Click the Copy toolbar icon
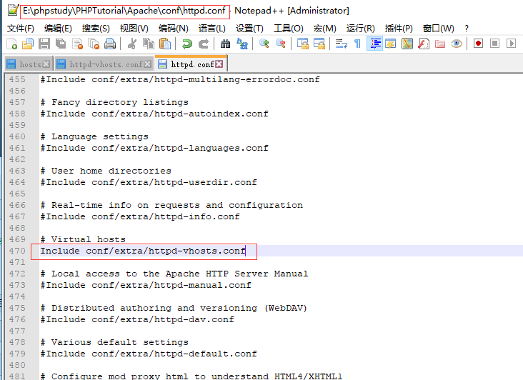This screenshot has height=380, width=523. [149, 44]
